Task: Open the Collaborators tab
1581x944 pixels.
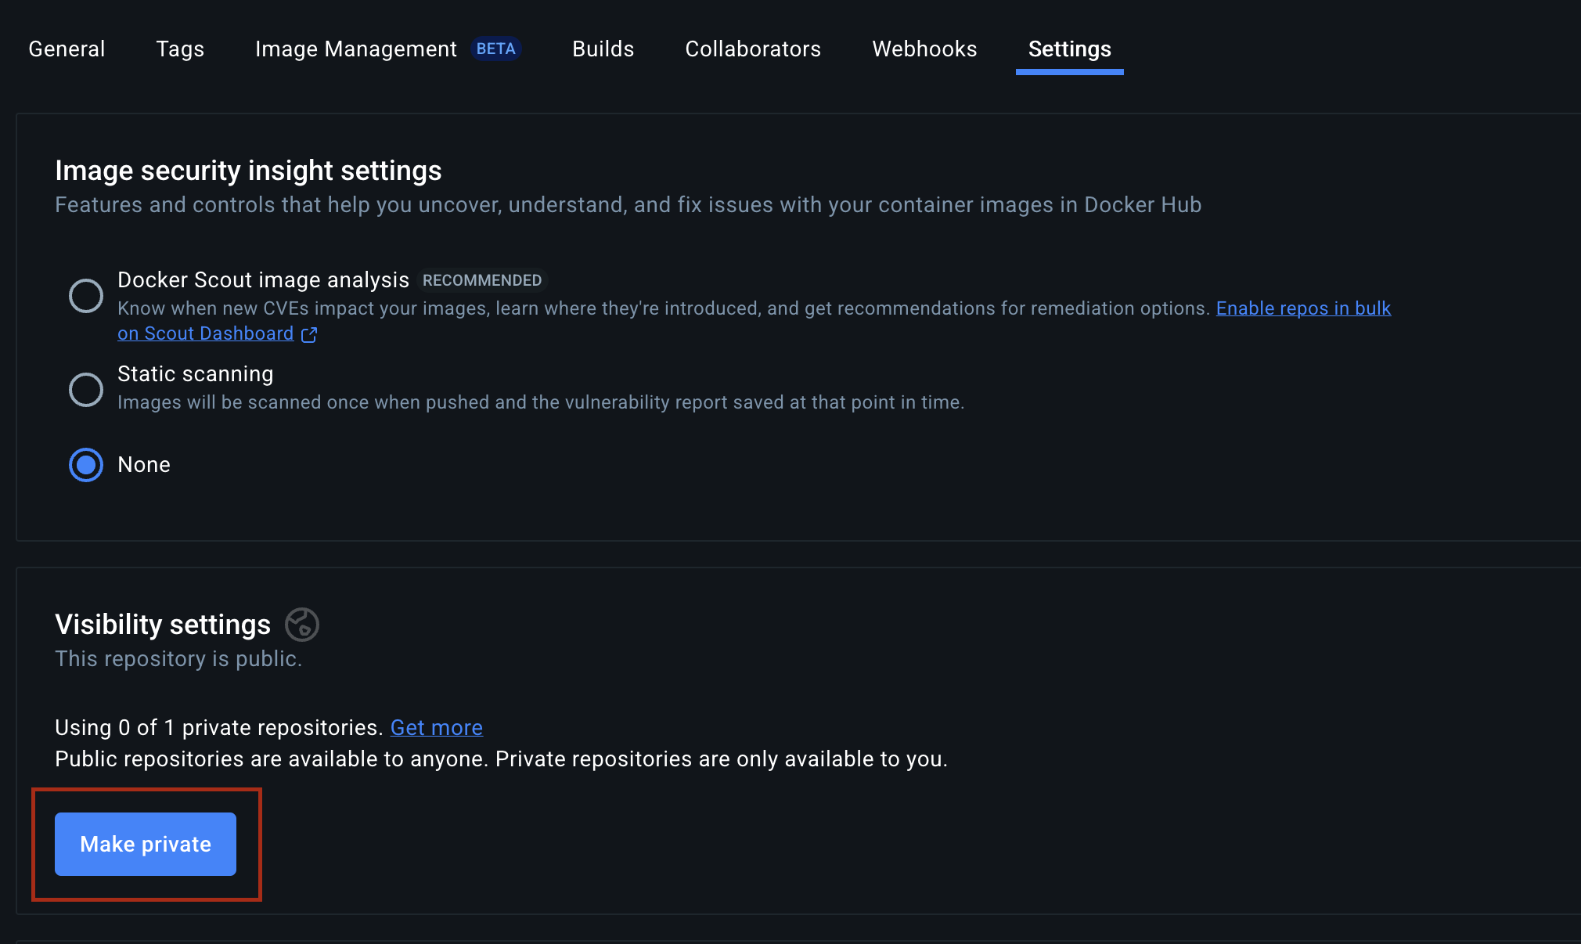Action: tap(753, 49)
